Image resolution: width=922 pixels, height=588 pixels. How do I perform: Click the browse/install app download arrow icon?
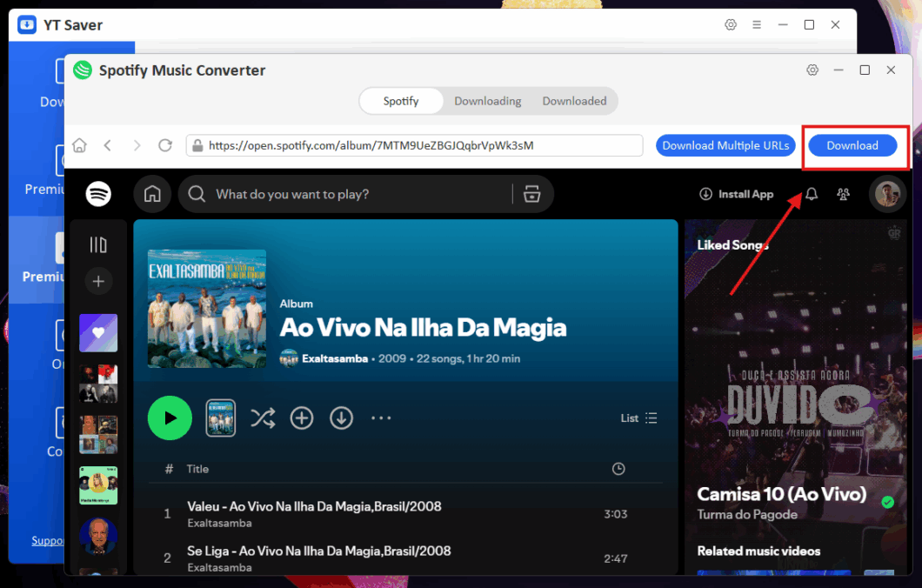(x=705, y=194)
